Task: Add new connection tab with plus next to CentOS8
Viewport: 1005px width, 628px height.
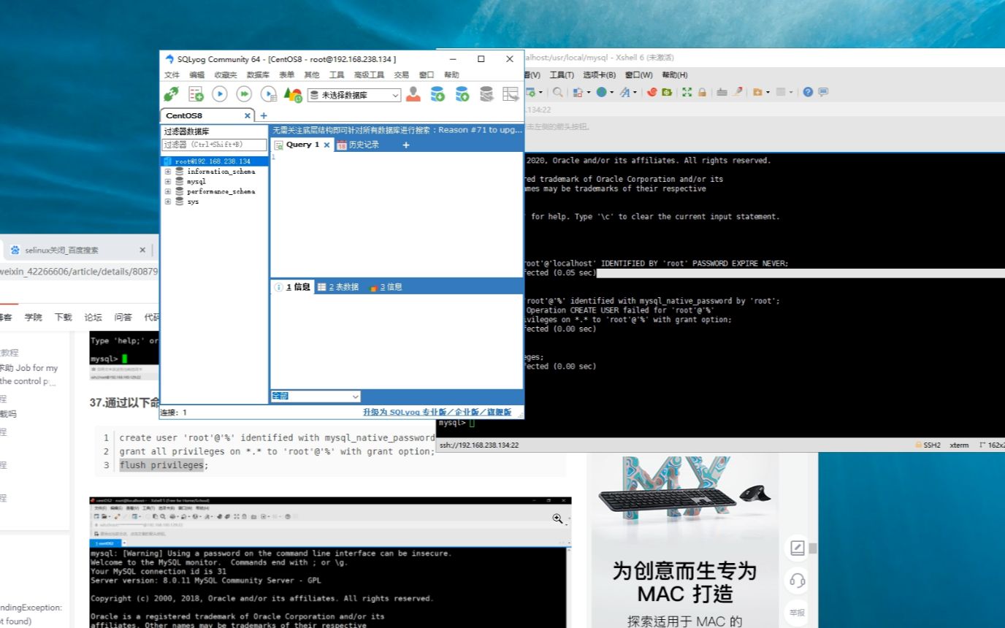Action: [x=264, y=115]
